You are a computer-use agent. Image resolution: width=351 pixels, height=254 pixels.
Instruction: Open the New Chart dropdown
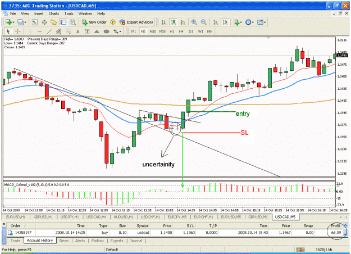point(10,22)
